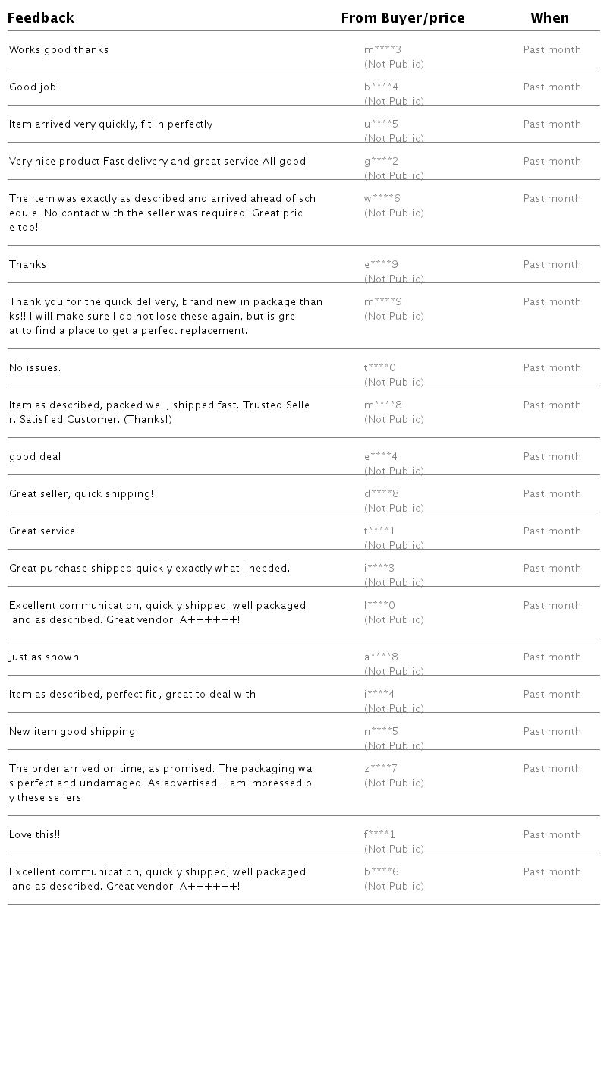
Task: Select the "Love this!!" feedback comment
Action: coord(34,835)
